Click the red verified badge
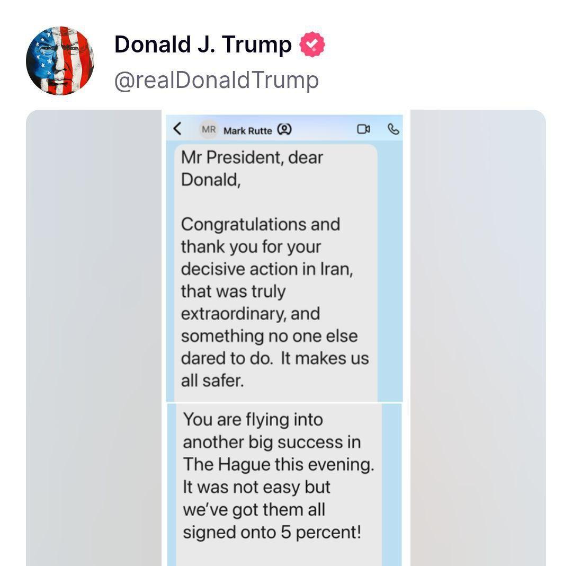This screenshot has width=572, height=566. [x=312, y=46]
